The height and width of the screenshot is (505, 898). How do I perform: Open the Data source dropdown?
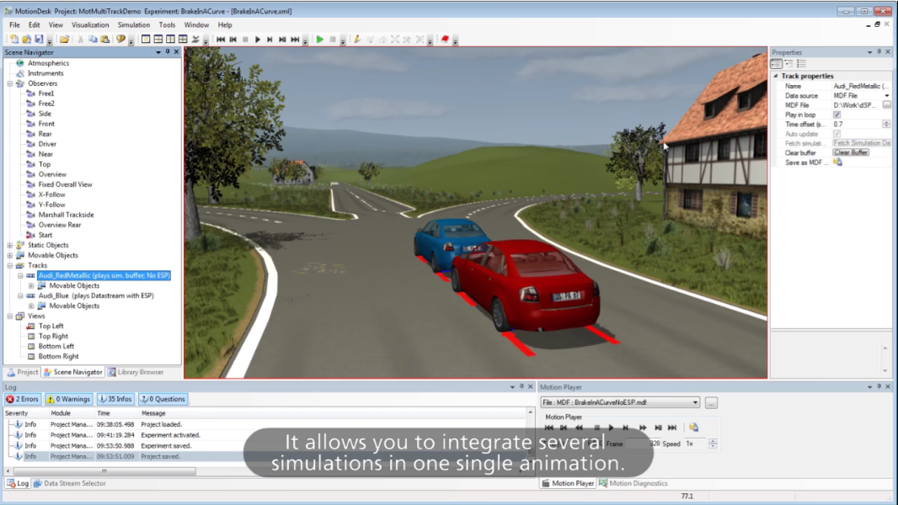coord(886,95)
